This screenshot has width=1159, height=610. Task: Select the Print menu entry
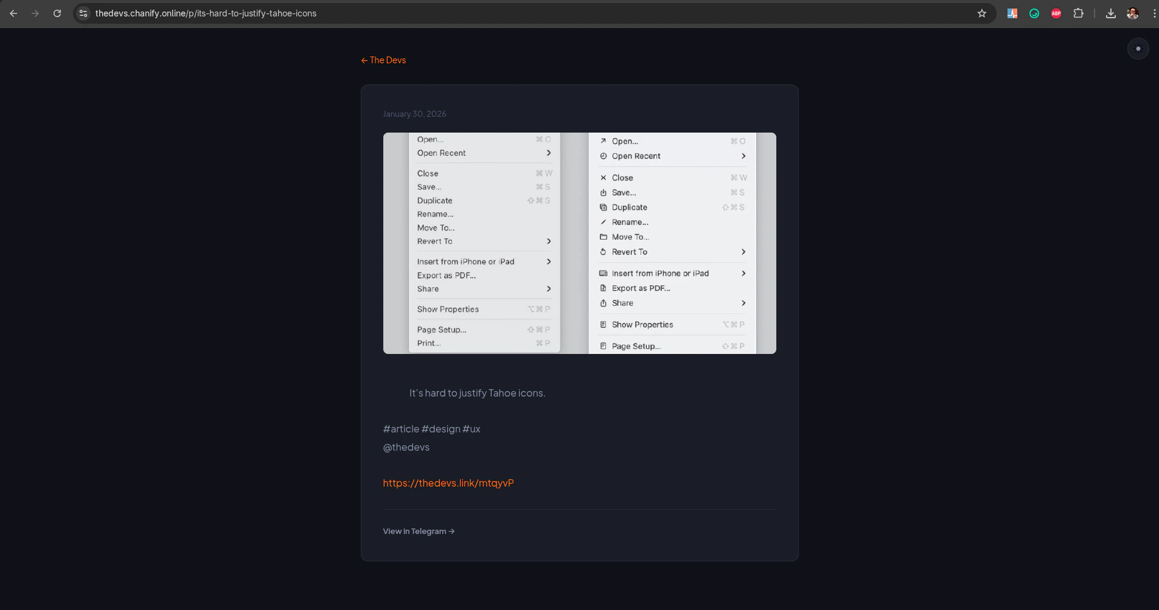click(x=428, y=342)
